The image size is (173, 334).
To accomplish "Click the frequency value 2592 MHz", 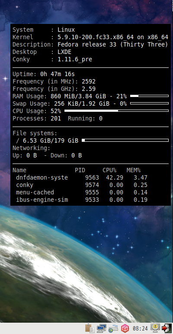I will [89, 82].
